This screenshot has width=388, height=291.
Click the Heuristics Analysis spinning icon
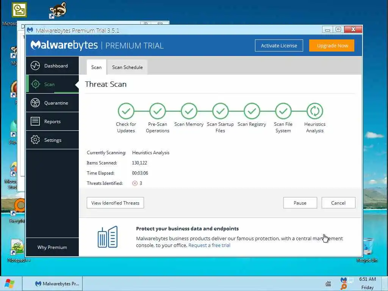tap(315, 111)
